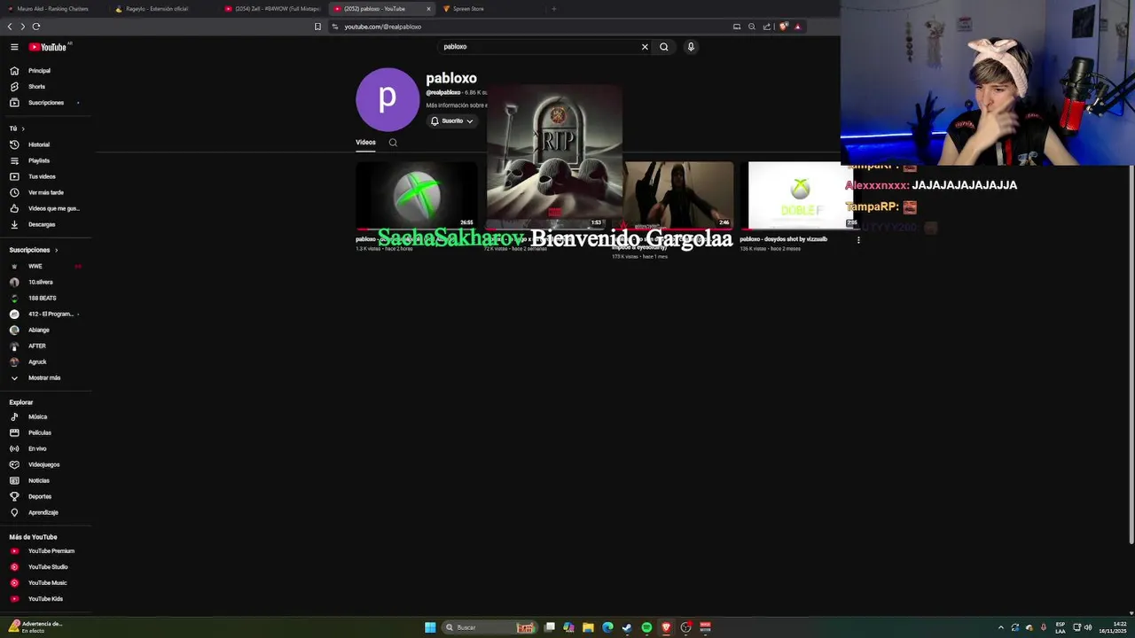The height and width of the screenshot is (638, 1135).
Task: Switch to the Zell B4WOW Full Mixtape tab
Action: tap(271, 9)
